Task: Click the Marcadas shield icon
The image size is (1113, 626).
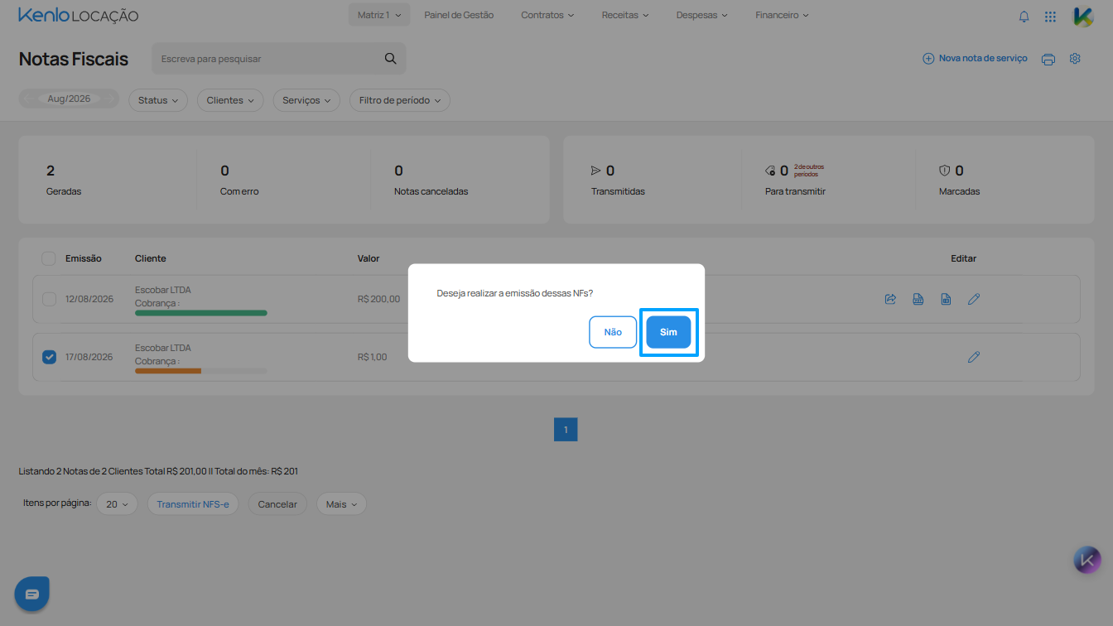Action: pyautogui.click(x=944, y=171)
